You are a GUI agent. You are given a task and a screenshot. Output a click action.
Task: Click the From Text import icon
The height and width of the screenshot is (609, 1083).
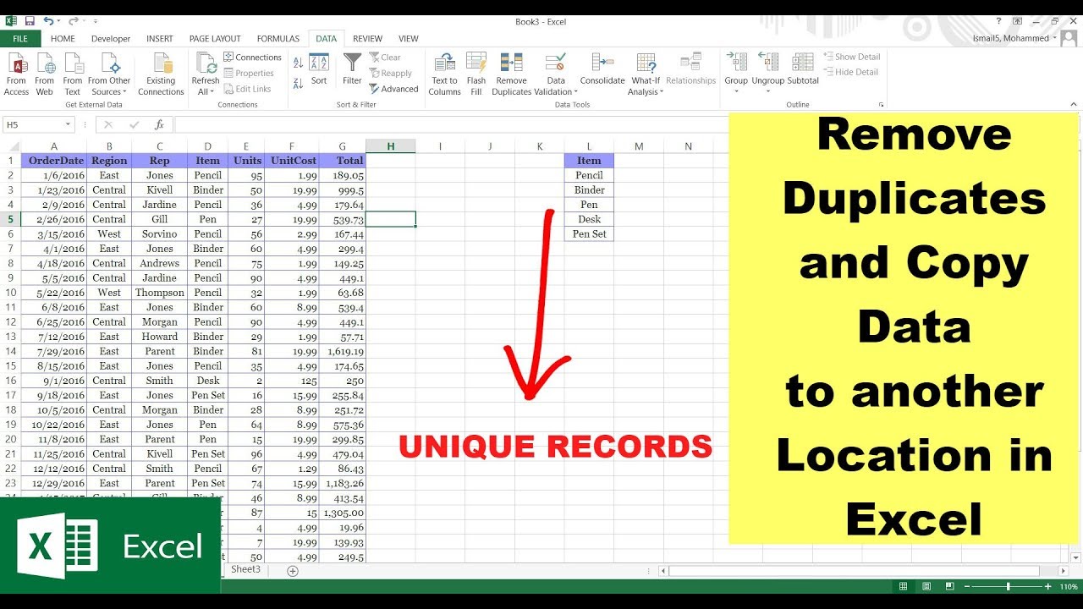[73, 64]
